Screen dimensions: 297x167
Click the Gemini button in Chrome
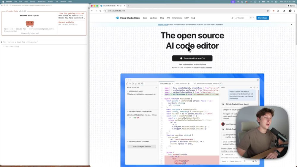(291, 6)
